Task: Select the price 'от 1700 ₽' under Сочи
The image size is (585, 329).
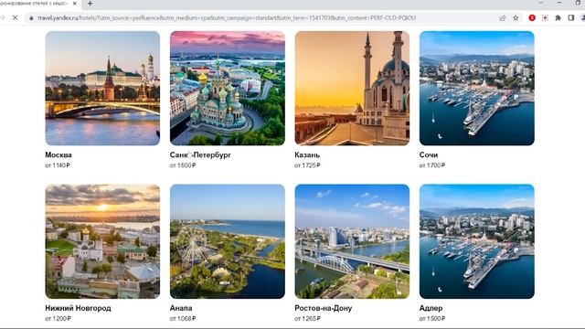Action: tap(432, 165)
